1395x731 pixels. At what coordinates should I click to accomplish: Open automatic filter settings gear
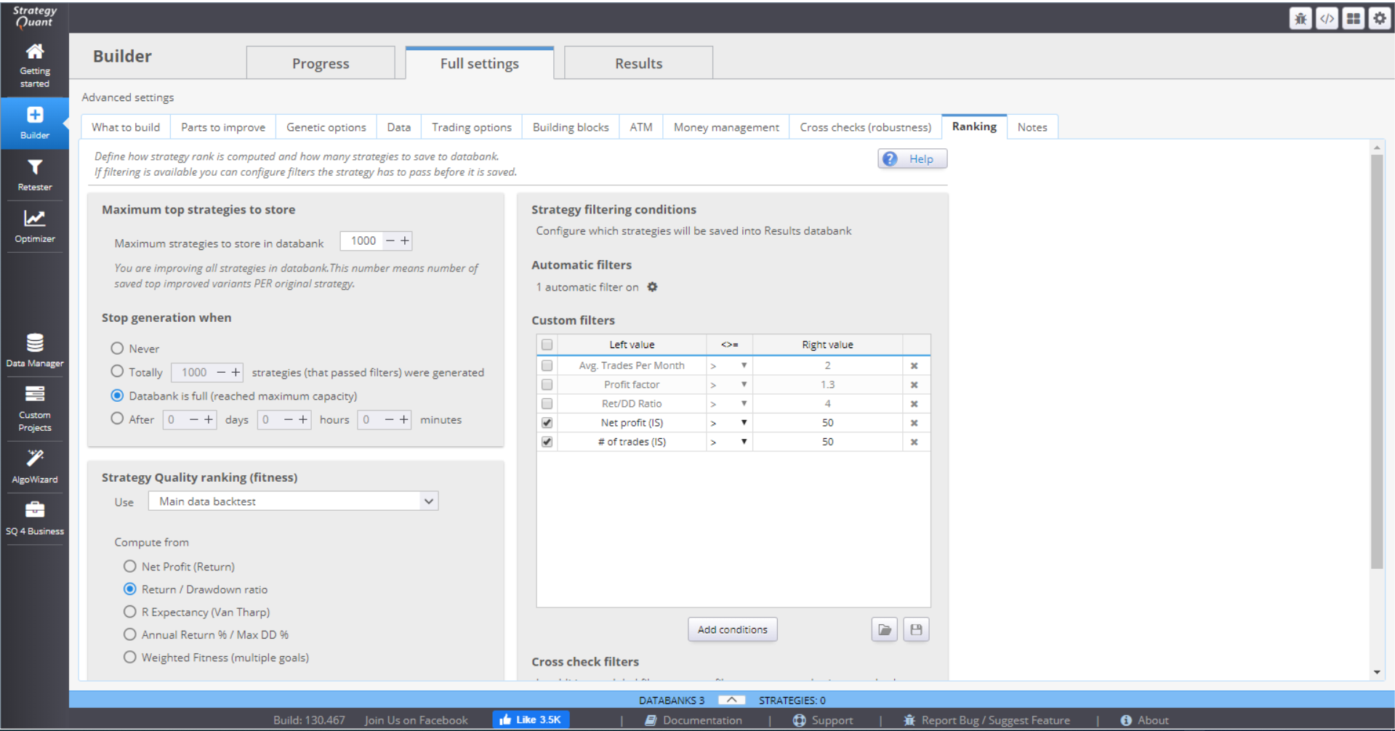652,287
